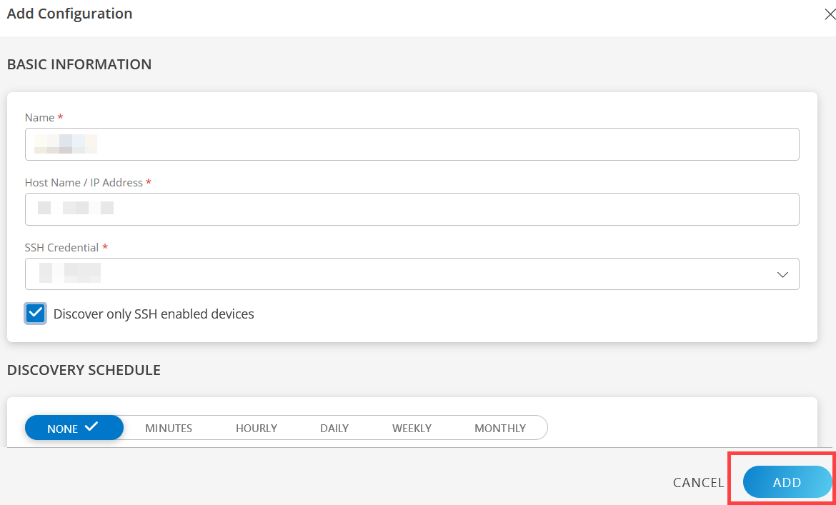Click the DISCOVERY SCHEDULE section heading
The width and height of the screenshot is (836, 505).
[x=84, y=370]
